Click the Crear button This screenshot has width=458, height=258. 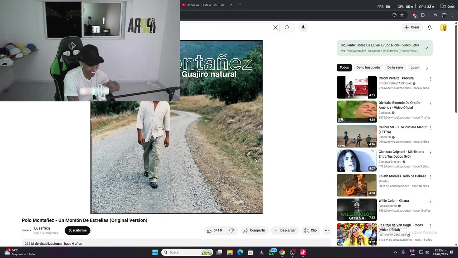(x=412, y=28)
